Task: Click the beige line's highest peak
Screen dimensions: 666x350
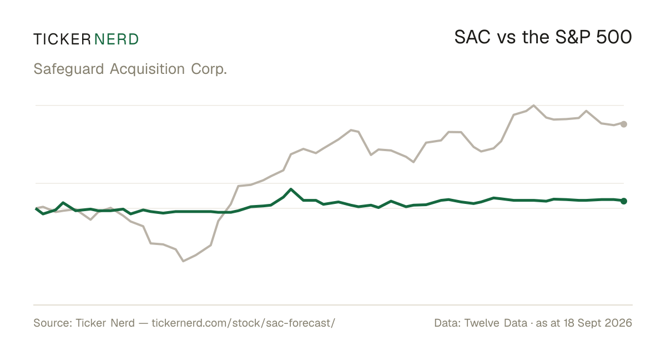Action: [x=533, y=105]
